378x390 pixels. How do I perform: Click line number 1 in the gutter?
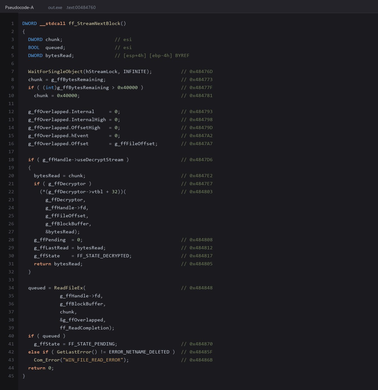12,23
